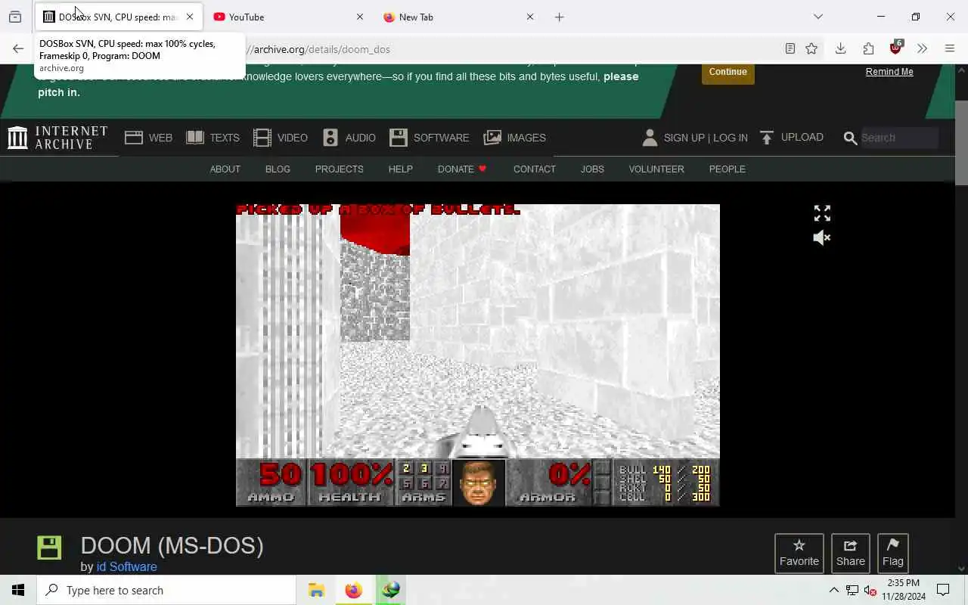Open the notifications center icon

943,590
